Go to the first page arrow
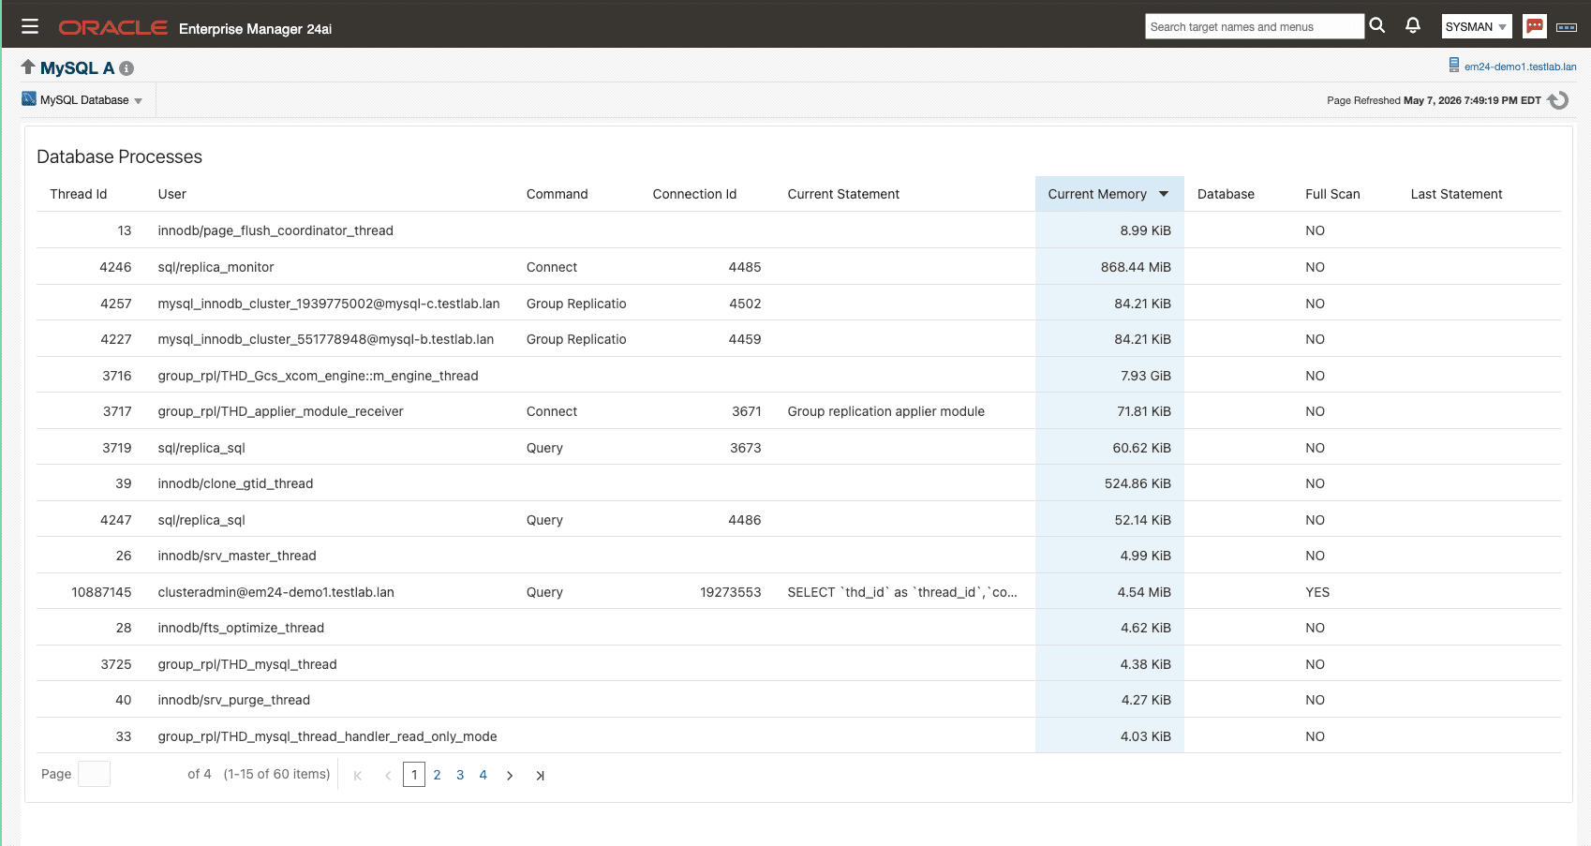 pos(357,775)
